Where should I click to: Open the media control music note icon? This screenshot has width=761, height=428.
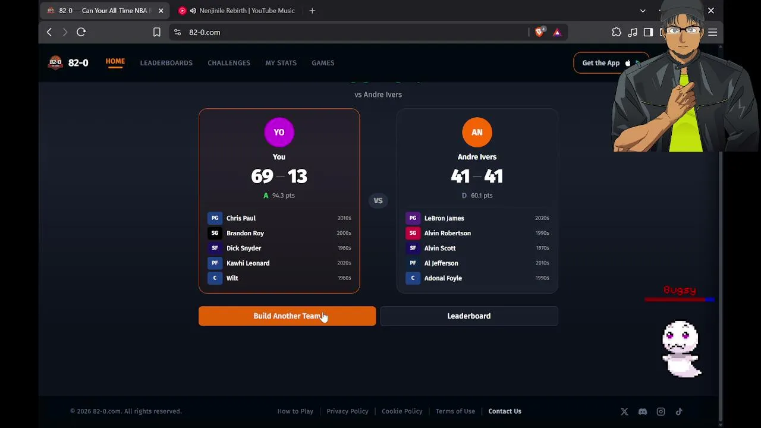633,32
